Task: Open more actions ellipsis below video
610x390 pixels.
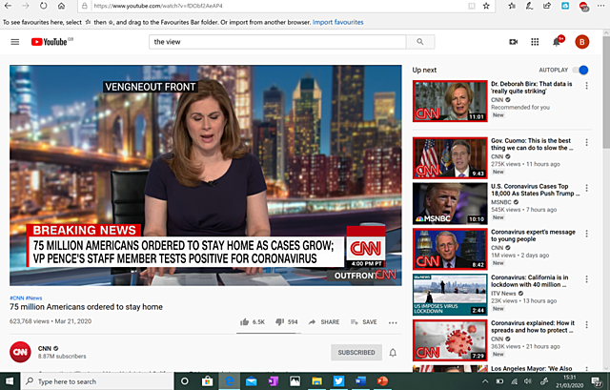Action: click(393, 322)
